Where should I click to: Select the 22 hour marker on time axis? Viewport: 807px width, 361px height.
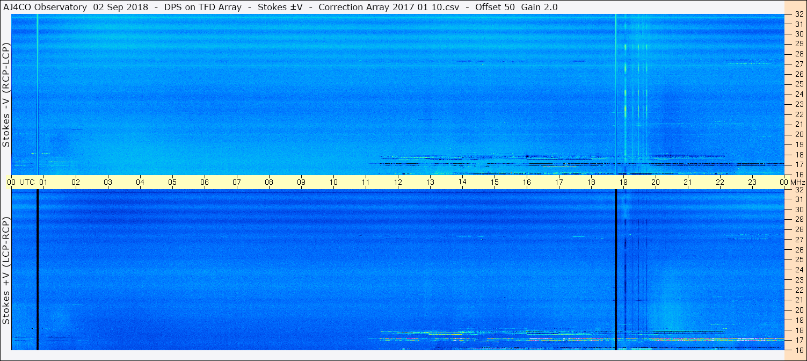pos(720,183)
